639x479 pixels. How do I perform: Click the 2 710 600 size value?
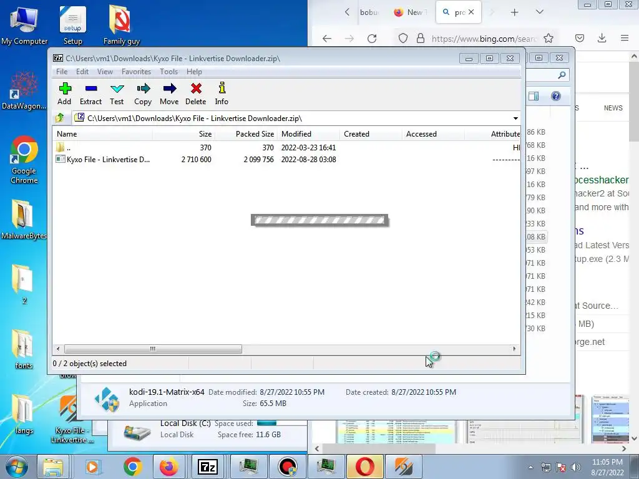coord(197,159)
